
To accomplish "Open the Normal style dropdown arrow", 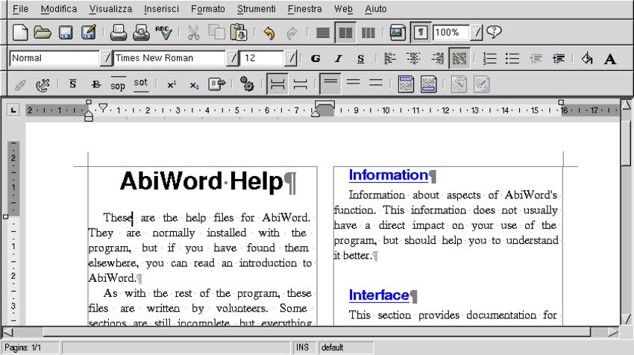I will pyautogui.click(x=106, y=58).
